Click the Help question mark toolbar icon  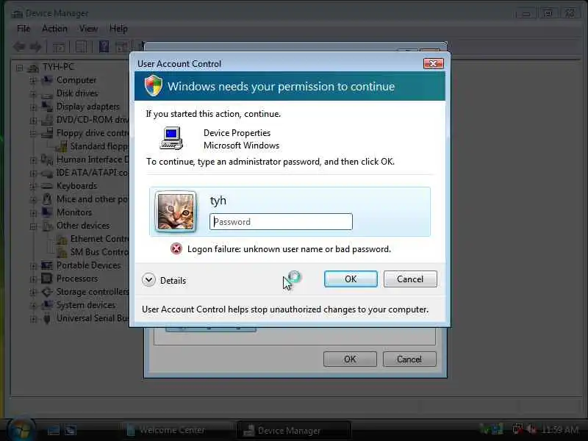pos(104,47)
